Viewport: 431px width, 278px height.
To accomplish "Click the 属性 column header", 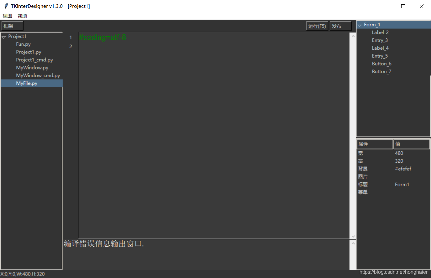I will click(375, 144).
